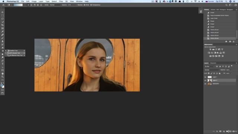Click the gradient preview swatch
The width and height of the screenshot is (238, 134).
point(18,5)
